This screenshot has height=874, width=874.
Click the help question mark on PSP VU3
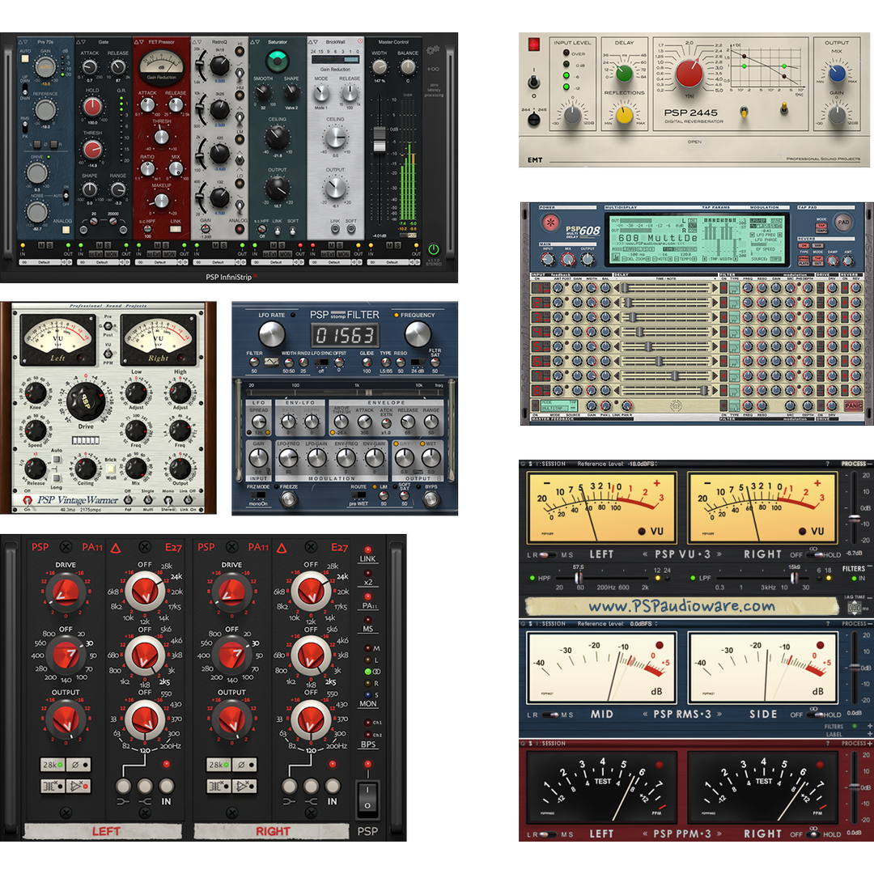(x=828, y=464)
